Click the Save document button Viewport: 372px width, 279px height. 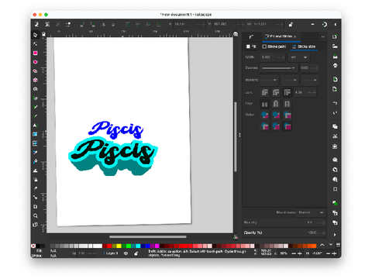tap(335, 57)
